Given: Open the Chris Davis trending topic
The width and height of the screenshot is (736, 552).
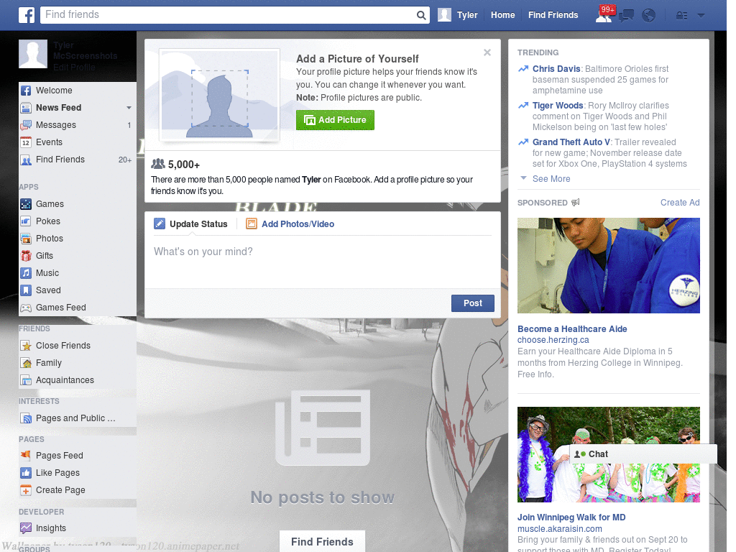Looking at the screenshot, I should point(556,69).
